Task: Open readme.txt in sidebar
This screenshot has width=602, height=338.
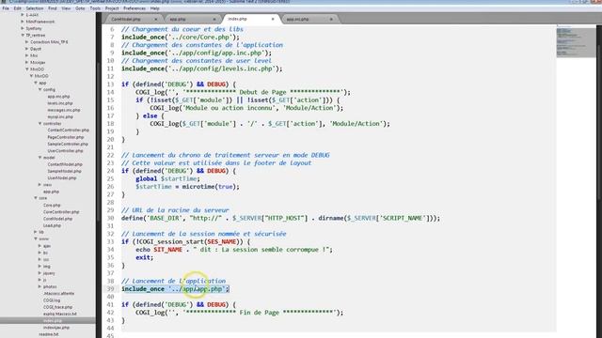Action: (48, 334)
